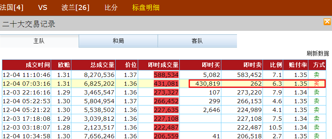Click the 7,656,246 total volume cell
This screenshot has width=332, height=139.
click(93, 136)
